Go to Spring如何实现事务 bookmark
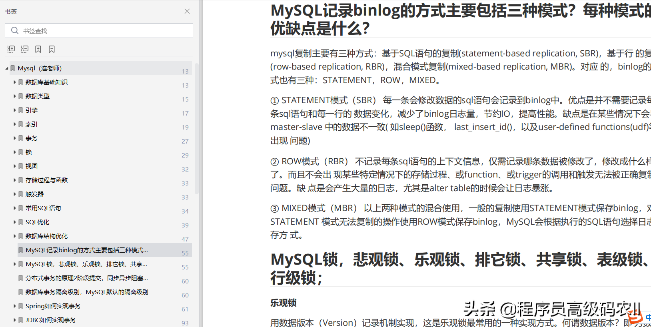The height and width of the screenshot is (327, 651). coord(53,306)
